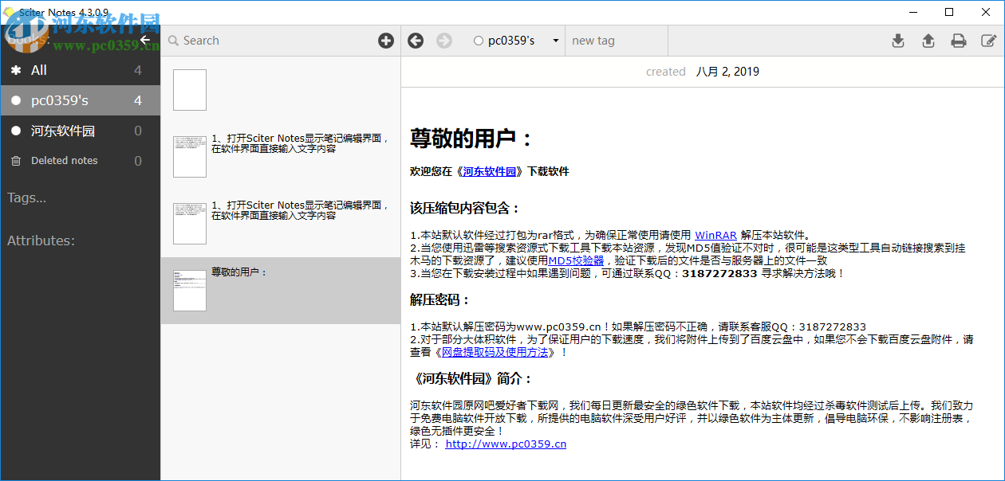Click the http://www.pc0359.cn link
This screenshot has width=1005, height=481.
pos(505,444)
